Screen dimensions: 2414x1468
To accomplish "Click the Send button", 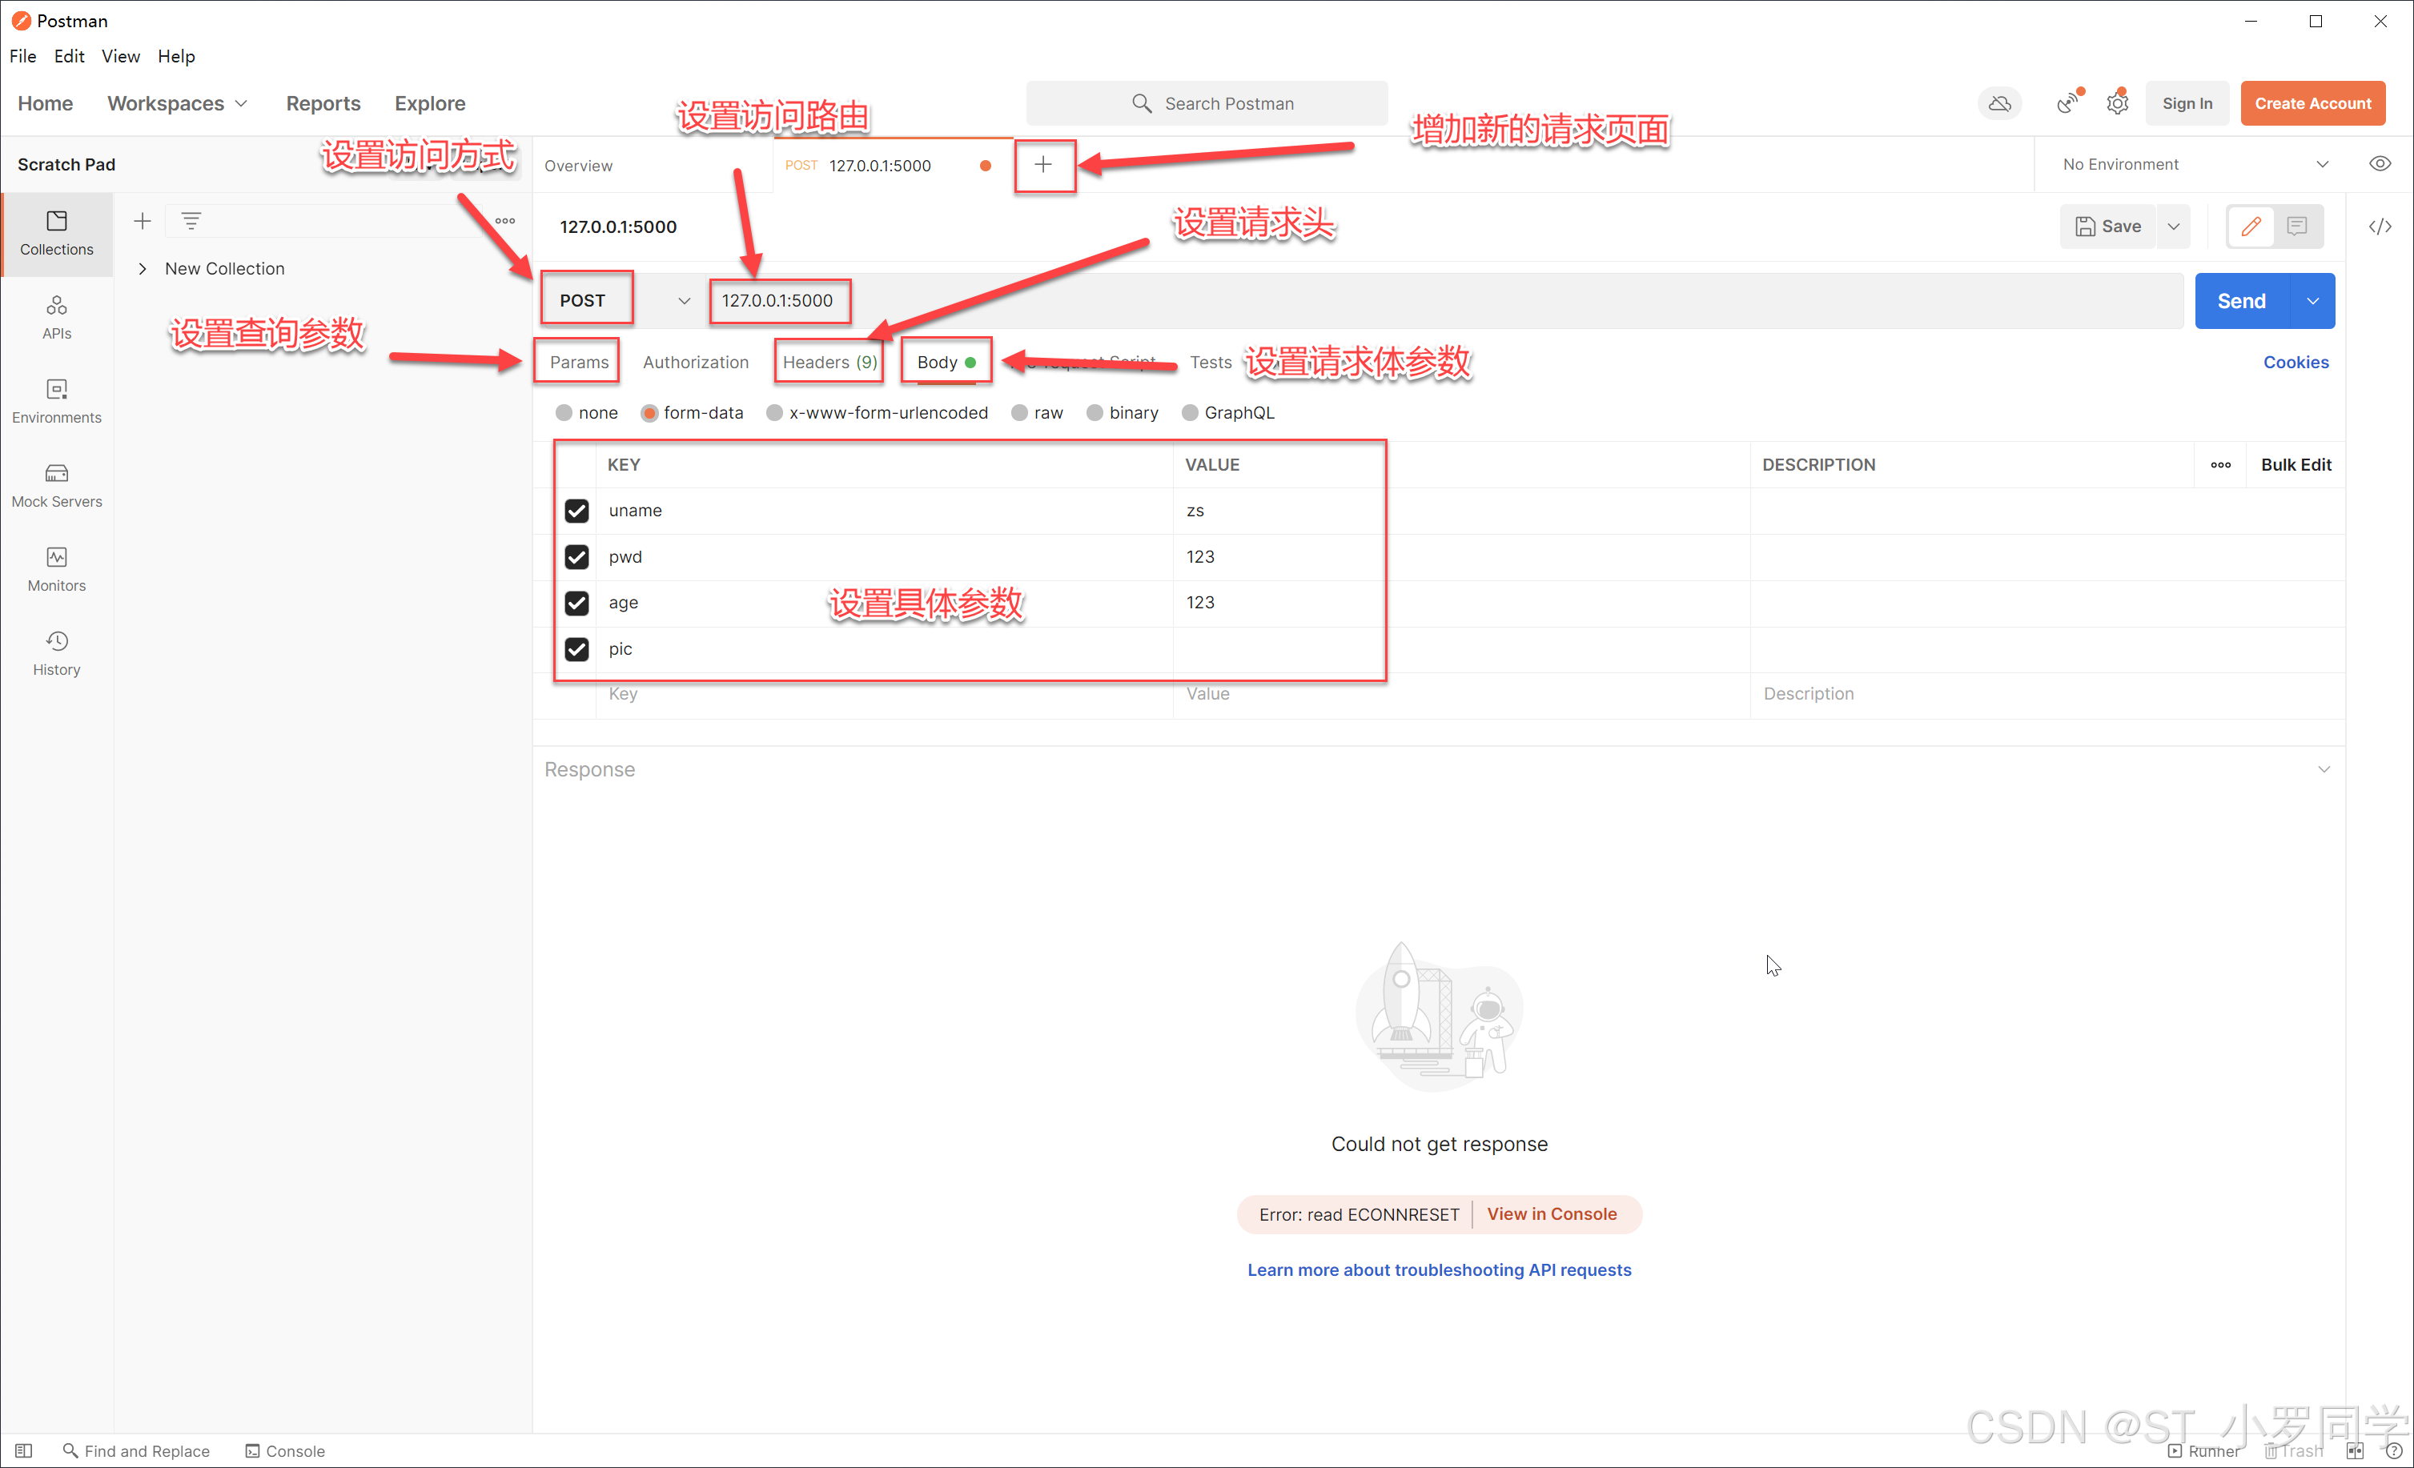I will 2240,301.
